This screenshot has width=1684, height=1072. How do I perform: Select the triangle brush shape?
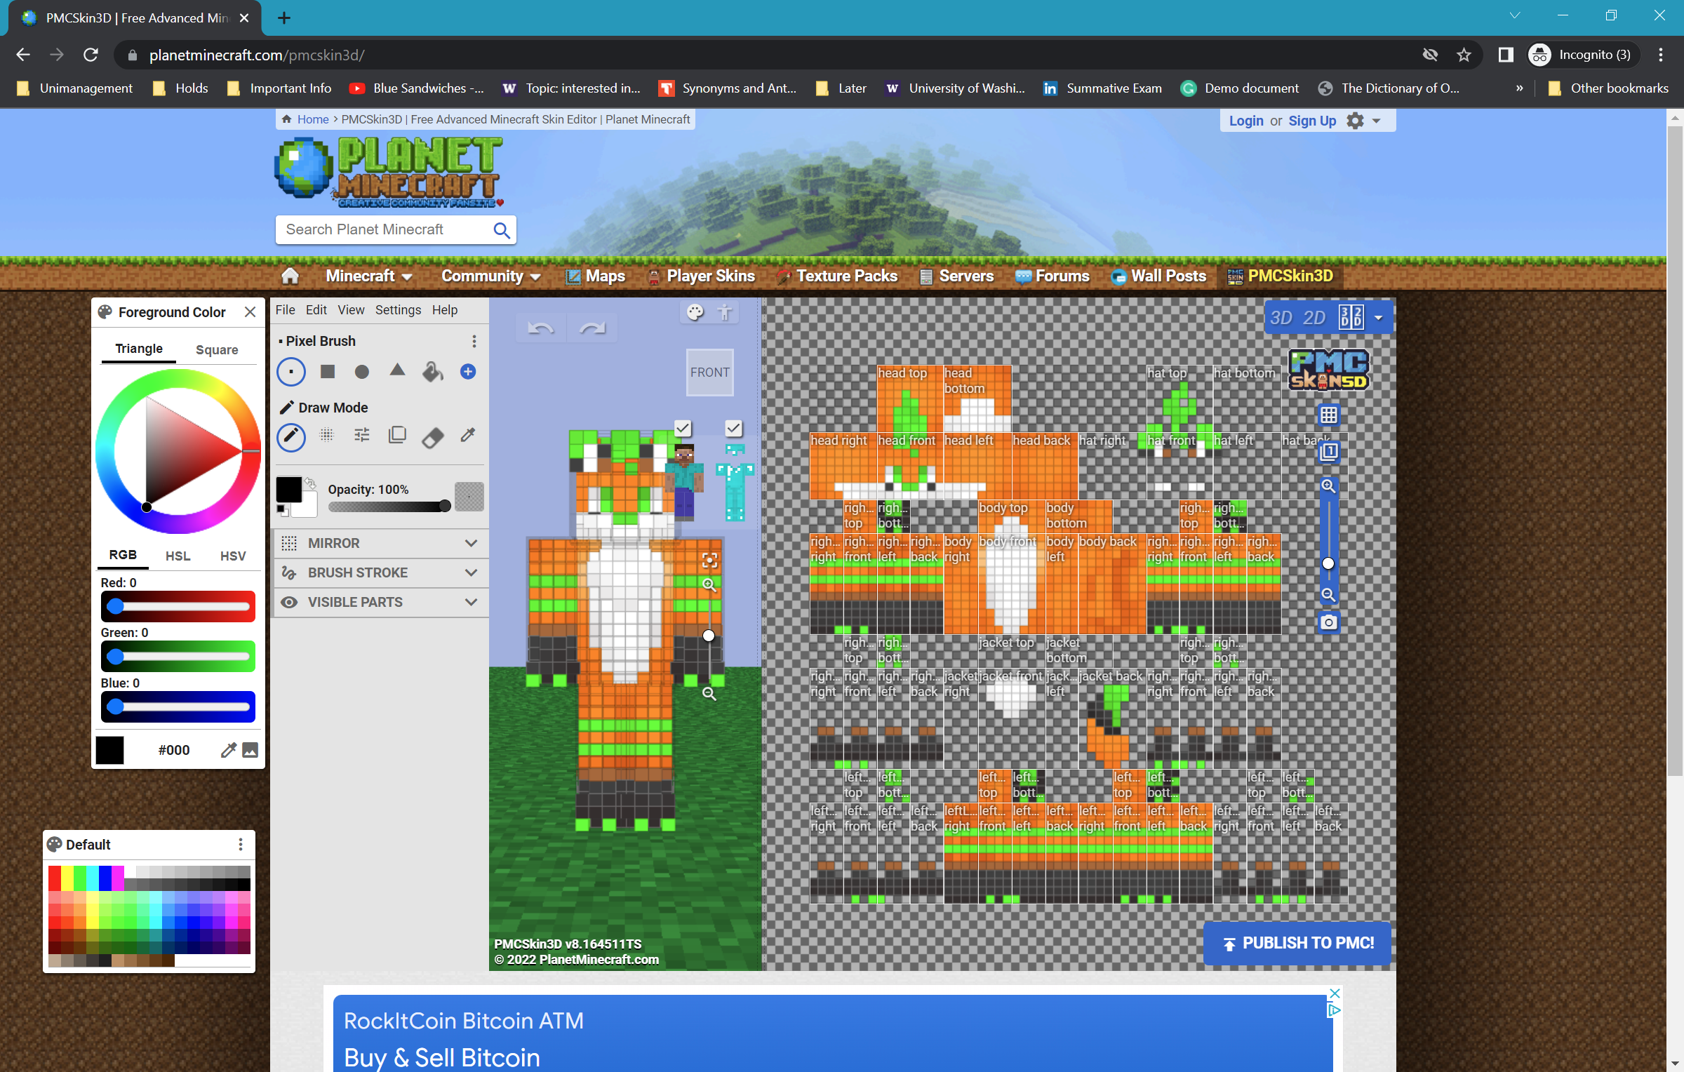pyautogui.click(x=397, y=370)
